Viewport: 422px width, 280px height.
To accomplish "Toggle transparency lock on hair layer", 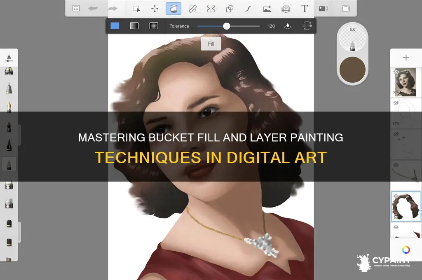I will pyautogui.click(x=396, y=217).
